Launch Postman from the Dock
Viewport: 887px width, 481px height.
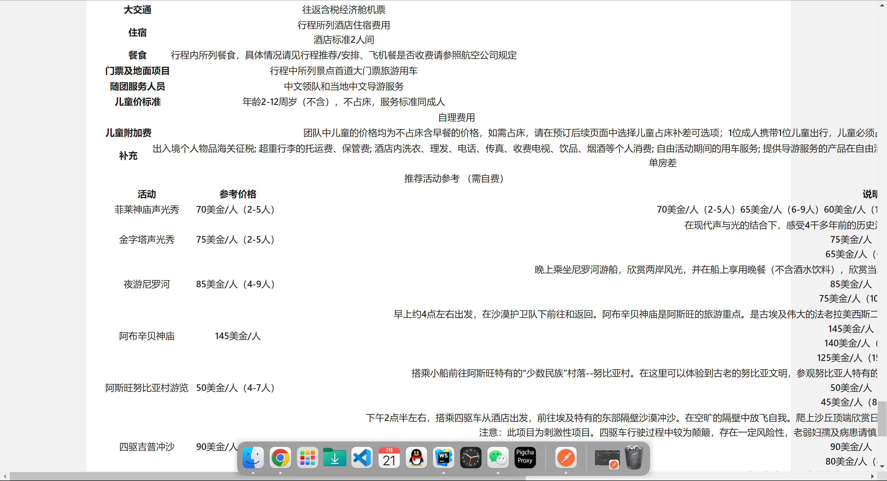pos(566,457)
